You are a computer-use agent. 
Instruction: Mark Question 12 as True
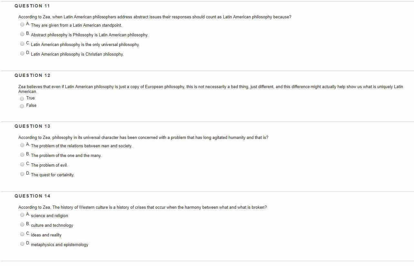22,98
